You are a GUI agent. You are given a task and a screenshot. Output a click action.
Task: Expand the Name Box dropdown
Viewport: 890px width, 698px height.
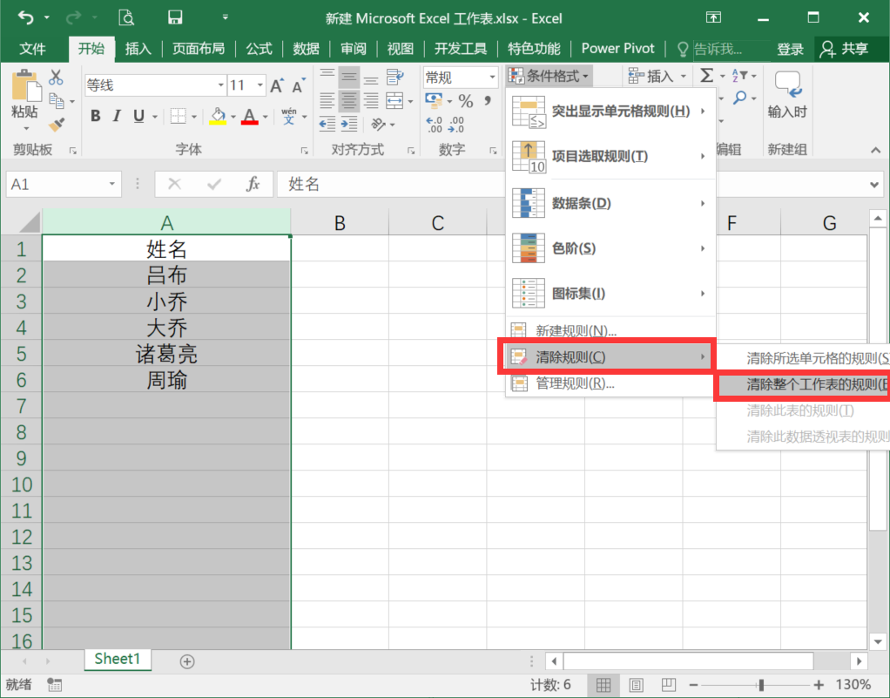[111, 184]
